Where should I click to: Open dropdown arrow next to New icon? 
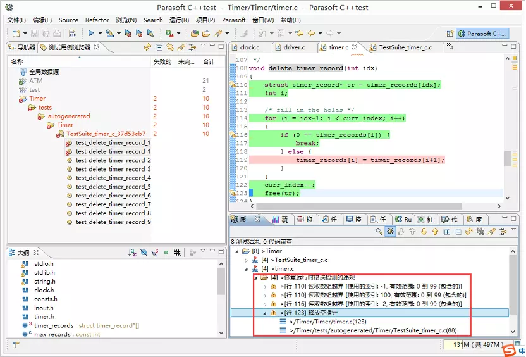[25, 34]
